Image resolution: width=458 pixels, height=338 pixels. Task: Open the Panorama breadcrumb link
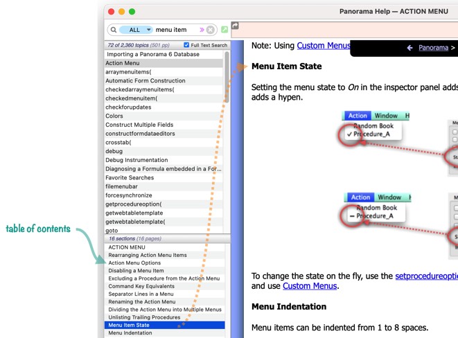point(433,48)
